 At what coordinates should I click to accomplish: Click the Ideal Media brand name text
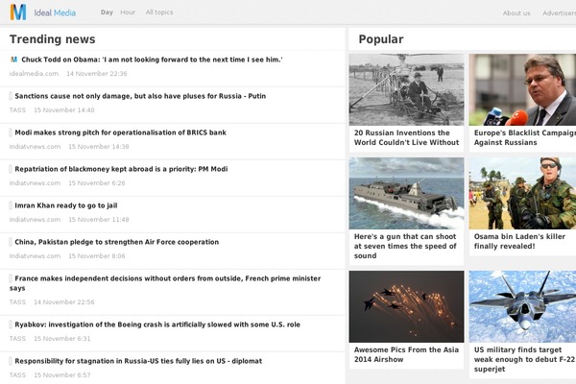coord(55,12)
